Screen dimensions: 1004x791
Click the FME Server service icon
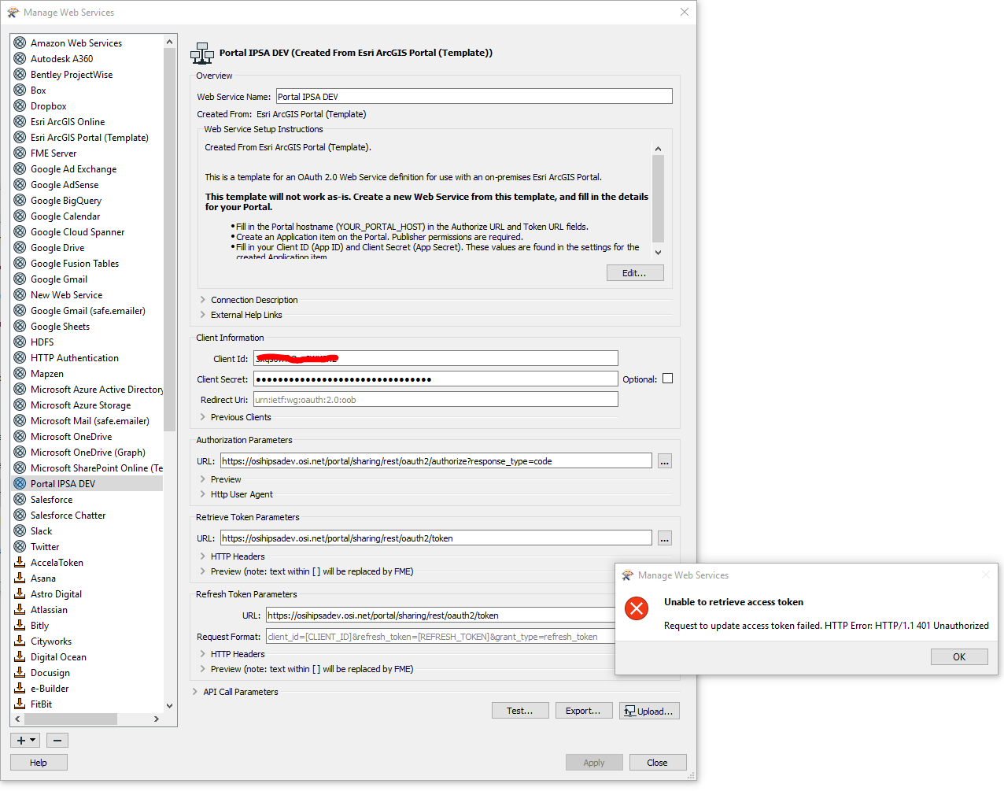coord(20,153)
